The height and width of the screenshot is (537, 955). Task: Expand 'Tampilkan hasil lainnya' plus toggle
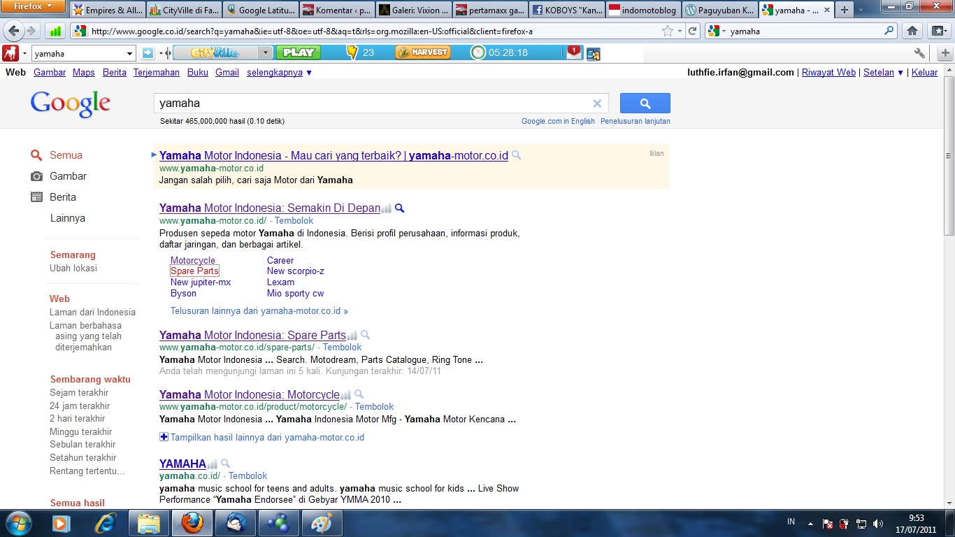(164, 437)
